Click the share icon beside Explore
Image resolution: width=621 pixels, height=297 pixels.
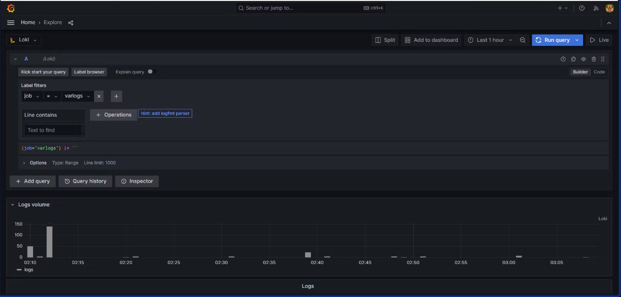point(70,23)
